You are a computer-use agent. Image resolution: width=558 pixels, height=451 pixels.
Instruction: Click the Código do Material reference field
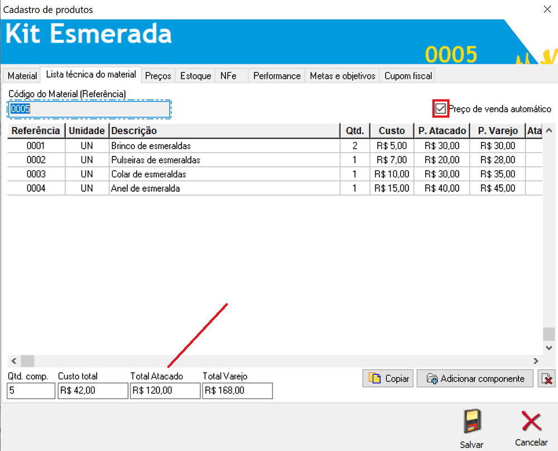(89, 109)
